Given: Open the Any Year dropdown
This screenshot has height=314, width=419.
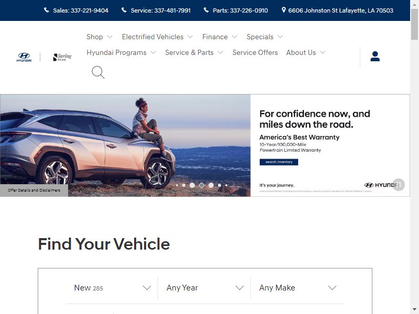Looking at the screenshot, I should 205,288.
